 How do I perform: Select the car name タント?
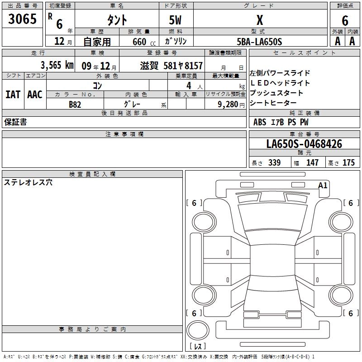(x=116, y=20)
